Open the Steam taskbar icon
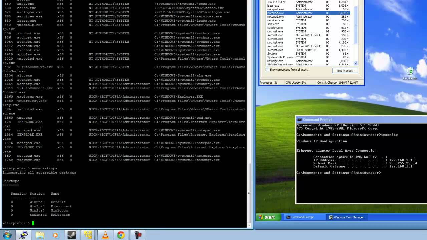This screenshot has height=240, width=427. click(x=72, y=235)
